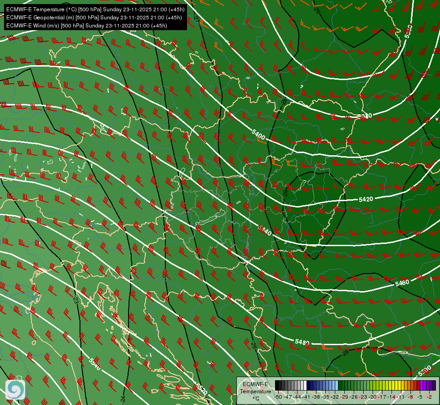Viewport: 440px width, 405px height.
Task: Click the -24 isotherm label near the bottom edge
Action: pyautogui.click(x=123, y=398)
